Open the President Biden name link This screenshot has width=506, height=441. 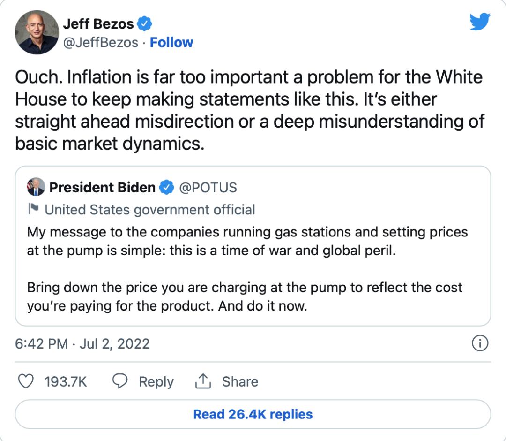pyautogui.click(x=102, y=187)
